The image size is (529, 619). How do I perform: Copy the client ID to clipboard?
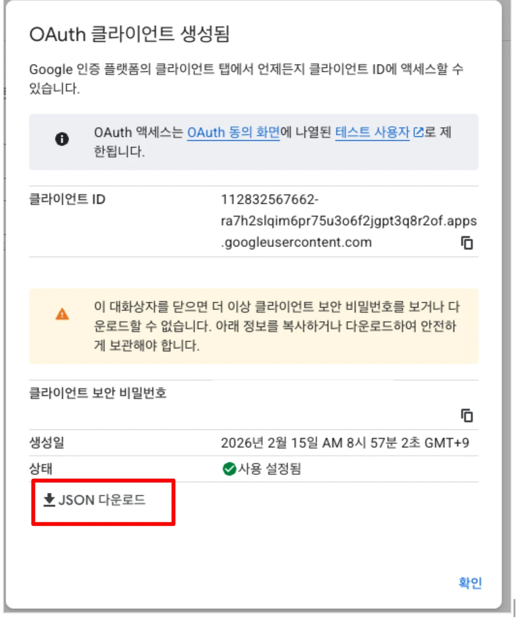pyautogui.click(x=467, y=243)
